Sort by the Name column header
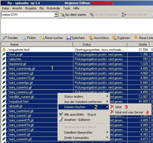The height and width of the screenshot is (143, 153). click(37, 45)
